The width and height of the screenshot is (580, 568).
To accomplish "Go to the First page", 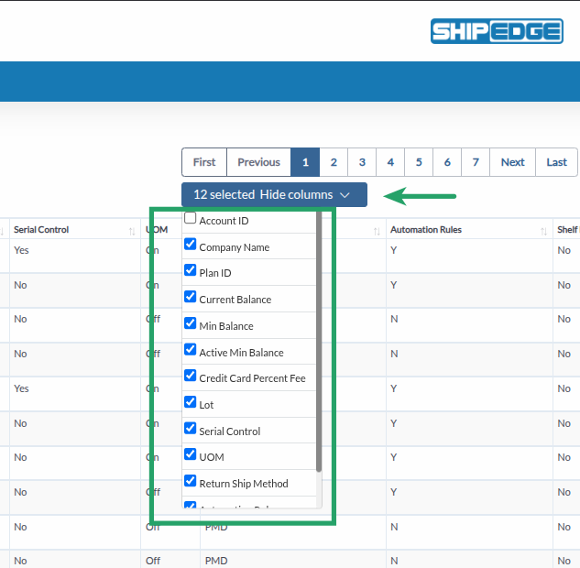I will click(204, 162).
